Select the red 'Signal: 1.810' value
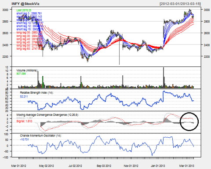211x169 pixels. 24,121
